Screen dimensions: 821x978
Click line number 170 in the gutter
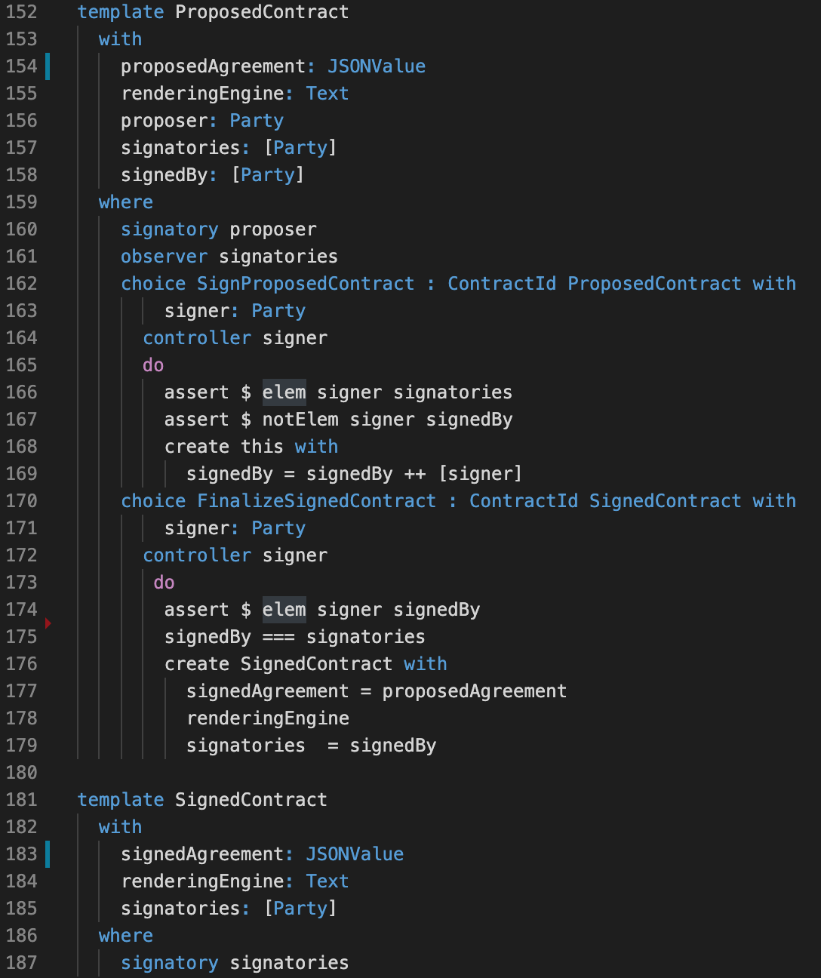[x=21, y=501]
